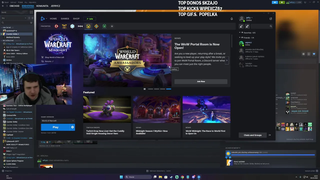Toggle Steam game favorite heart
Screen dimensions: 320x180
[x=314, y=54]
